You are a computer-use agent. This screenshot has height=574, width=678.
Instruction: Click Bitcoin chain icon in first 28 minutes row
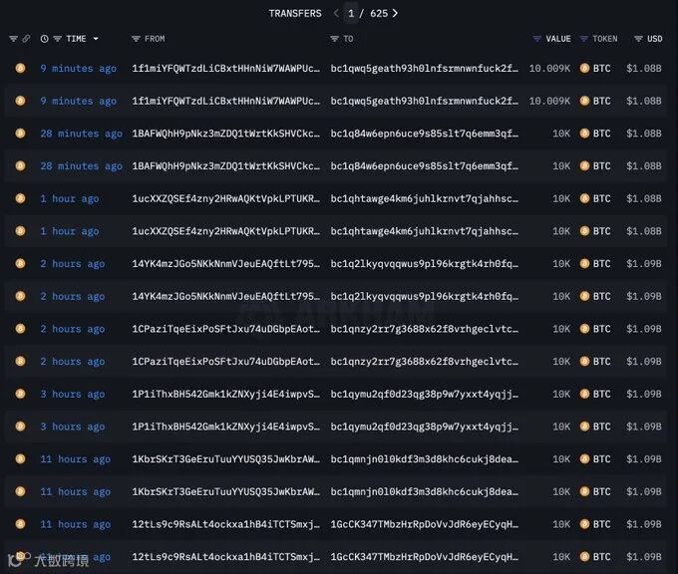[x=20, y=134]
